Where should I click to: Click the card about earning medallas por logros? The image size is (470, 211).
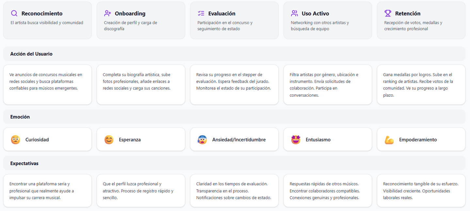[421, 85]
